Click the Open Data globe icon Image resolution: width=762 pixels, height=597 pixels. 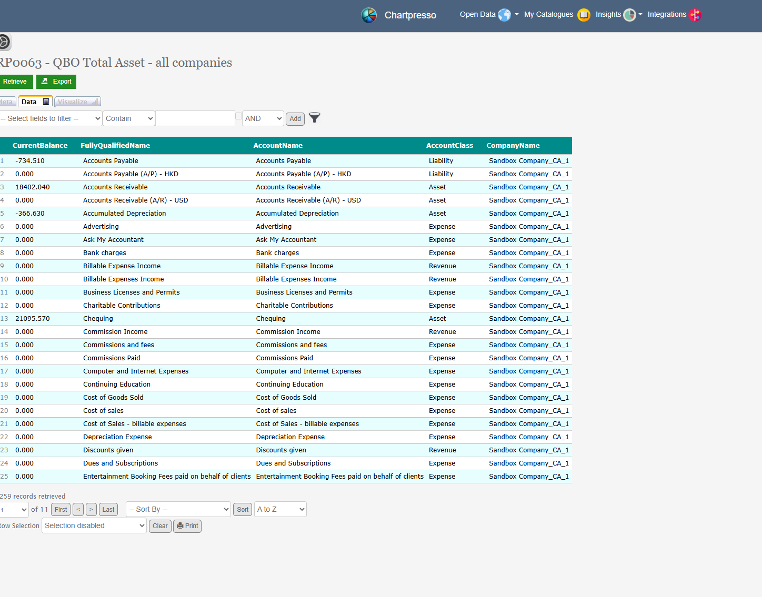504,15
